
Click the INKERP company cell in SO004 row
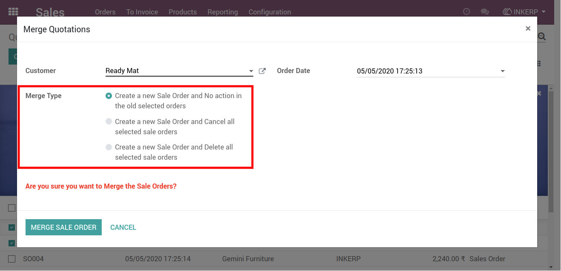[x=349, y=259]
